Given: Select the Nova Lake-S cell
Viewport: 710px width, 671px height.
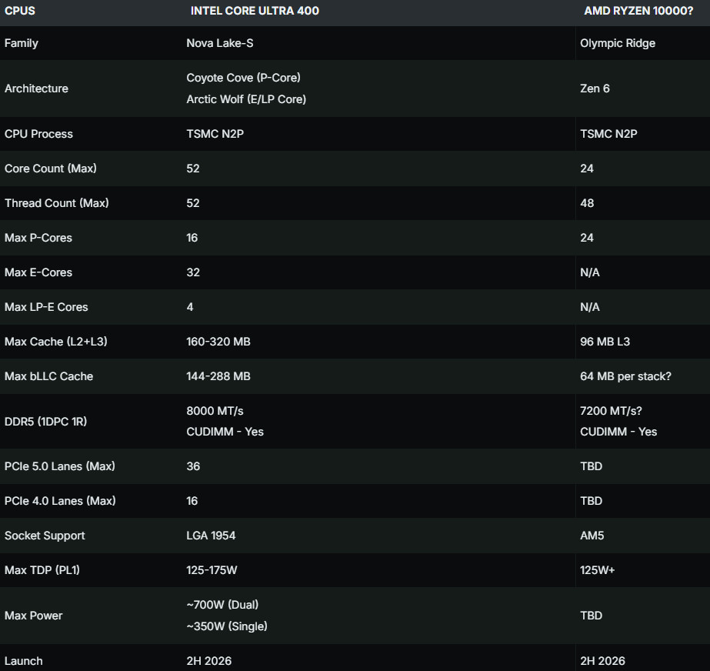Looking at the screenshot, I should [219, 43].
